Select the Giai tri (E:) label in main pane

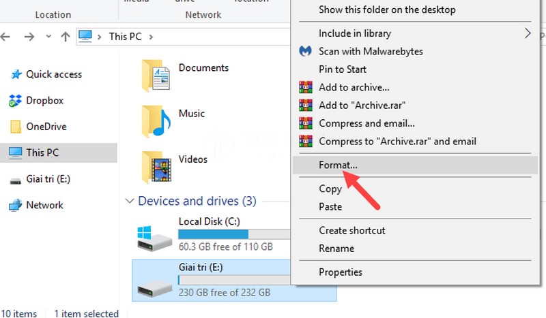pyautogui.click(x=201, y=267)
